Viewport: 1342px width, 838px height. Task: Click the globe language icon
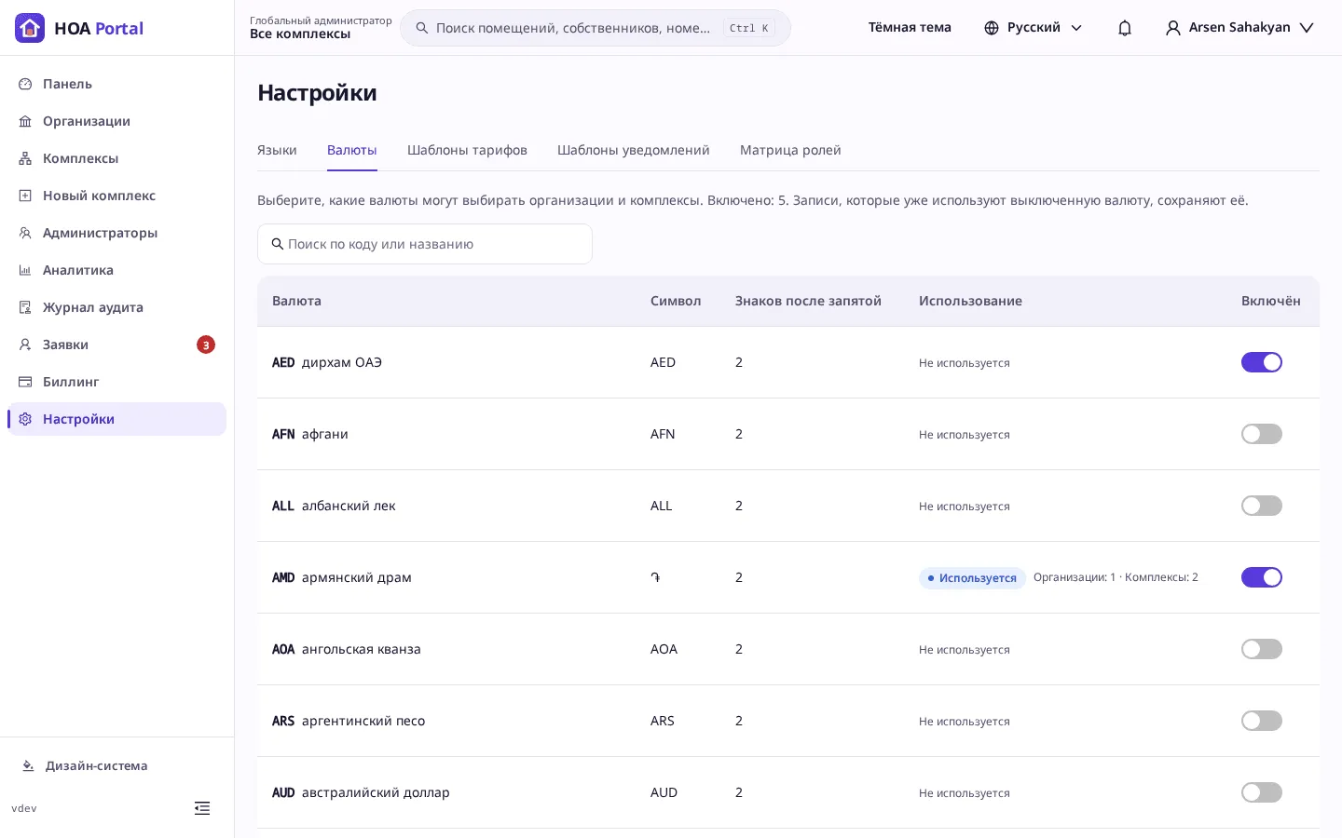pos(992,28)
